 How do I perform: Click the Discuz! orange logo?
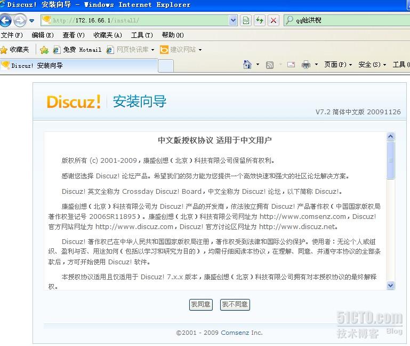pos(74,101)
